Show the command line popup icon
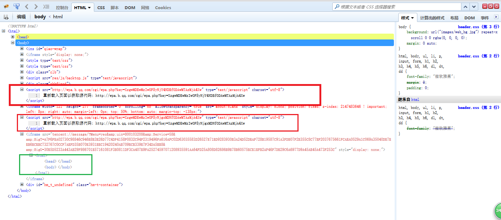This screenshot has width=501, height=220. click(46, 7)
